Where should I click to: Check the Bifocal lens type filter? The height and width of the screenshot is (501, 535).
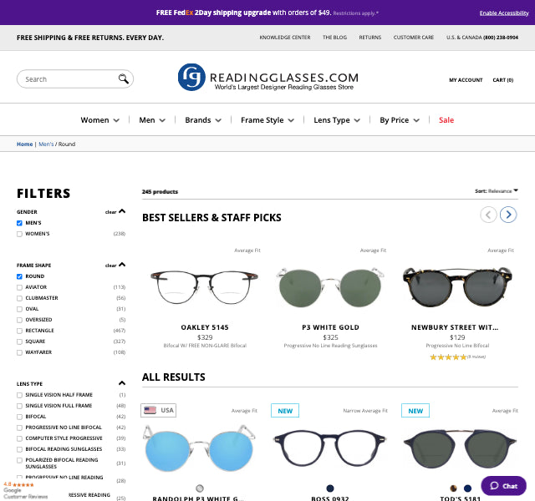pos(19,417)
